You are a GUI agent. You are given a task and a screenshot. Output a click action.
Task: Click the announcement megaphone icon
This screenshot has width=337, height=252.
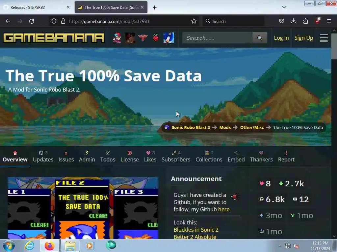[235, 197]
